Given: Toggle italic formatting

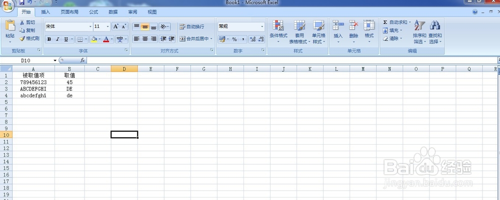Looking at the screenshot, I should [x=57, y=39].
